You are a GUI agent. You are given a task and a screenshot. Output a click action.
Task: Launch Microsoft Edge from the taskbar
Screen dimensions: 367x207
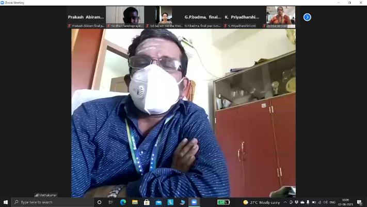pos(123,202)
